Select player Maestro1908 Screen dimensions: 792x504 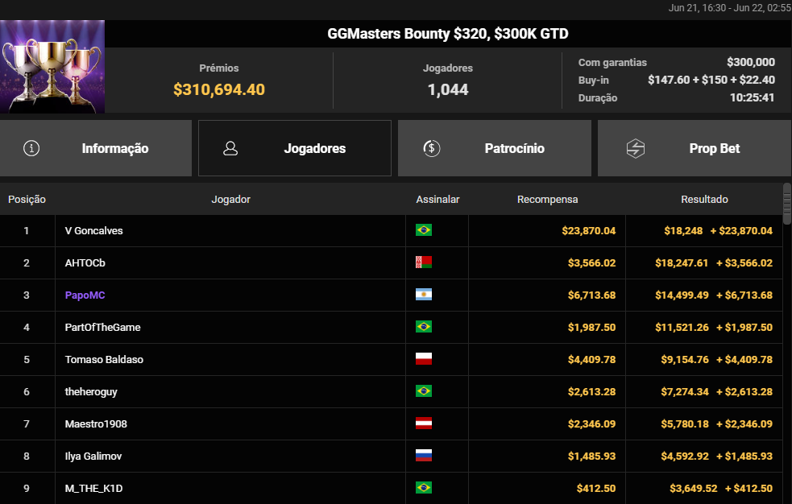[x=96, y=423]
